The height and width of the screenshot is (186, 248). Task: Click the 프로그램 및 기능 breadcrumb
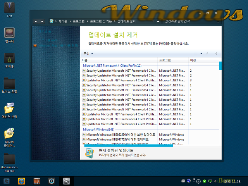pos(101,21)
